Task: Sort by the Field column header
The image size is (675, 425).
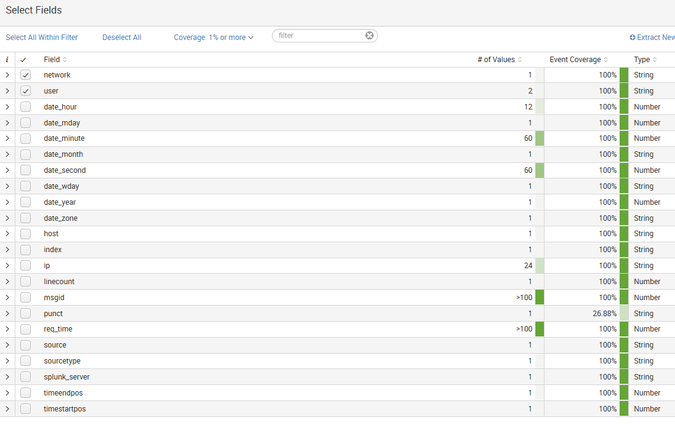Action: pyautogui.click(x=55, y=60)
